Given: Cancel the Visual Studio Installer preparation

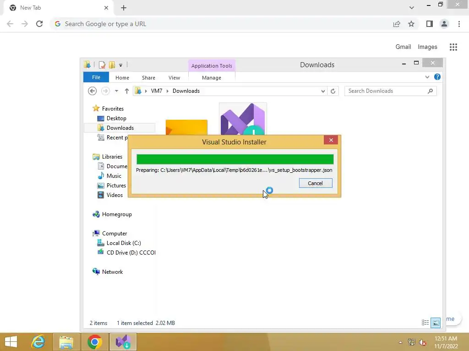Looking at the screenshot, I should pos(315,183).
